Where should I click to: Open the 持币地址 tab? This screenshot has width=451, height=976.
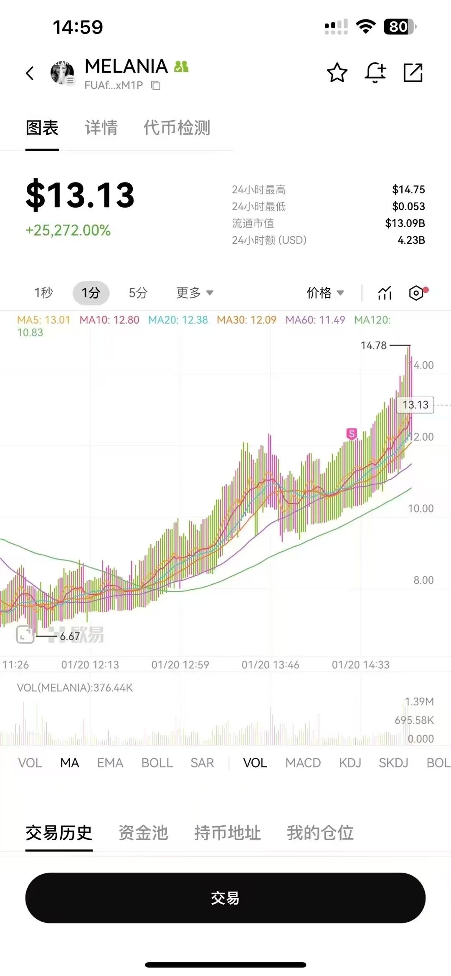[x=228, y=833]
